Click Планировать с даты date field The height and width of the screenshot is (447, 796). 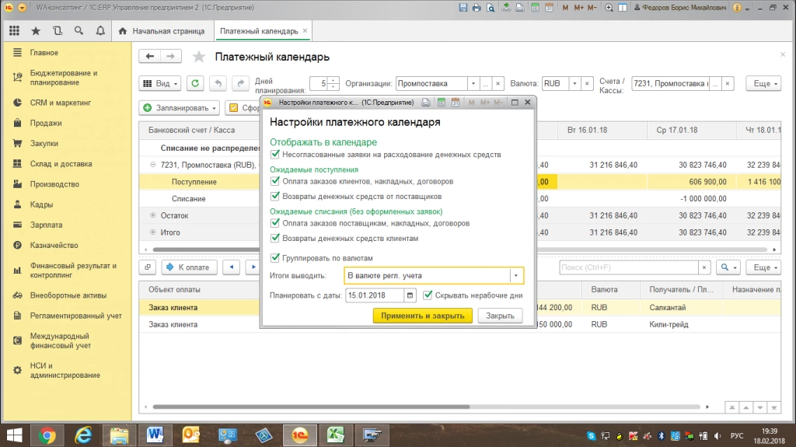(375, 295)
